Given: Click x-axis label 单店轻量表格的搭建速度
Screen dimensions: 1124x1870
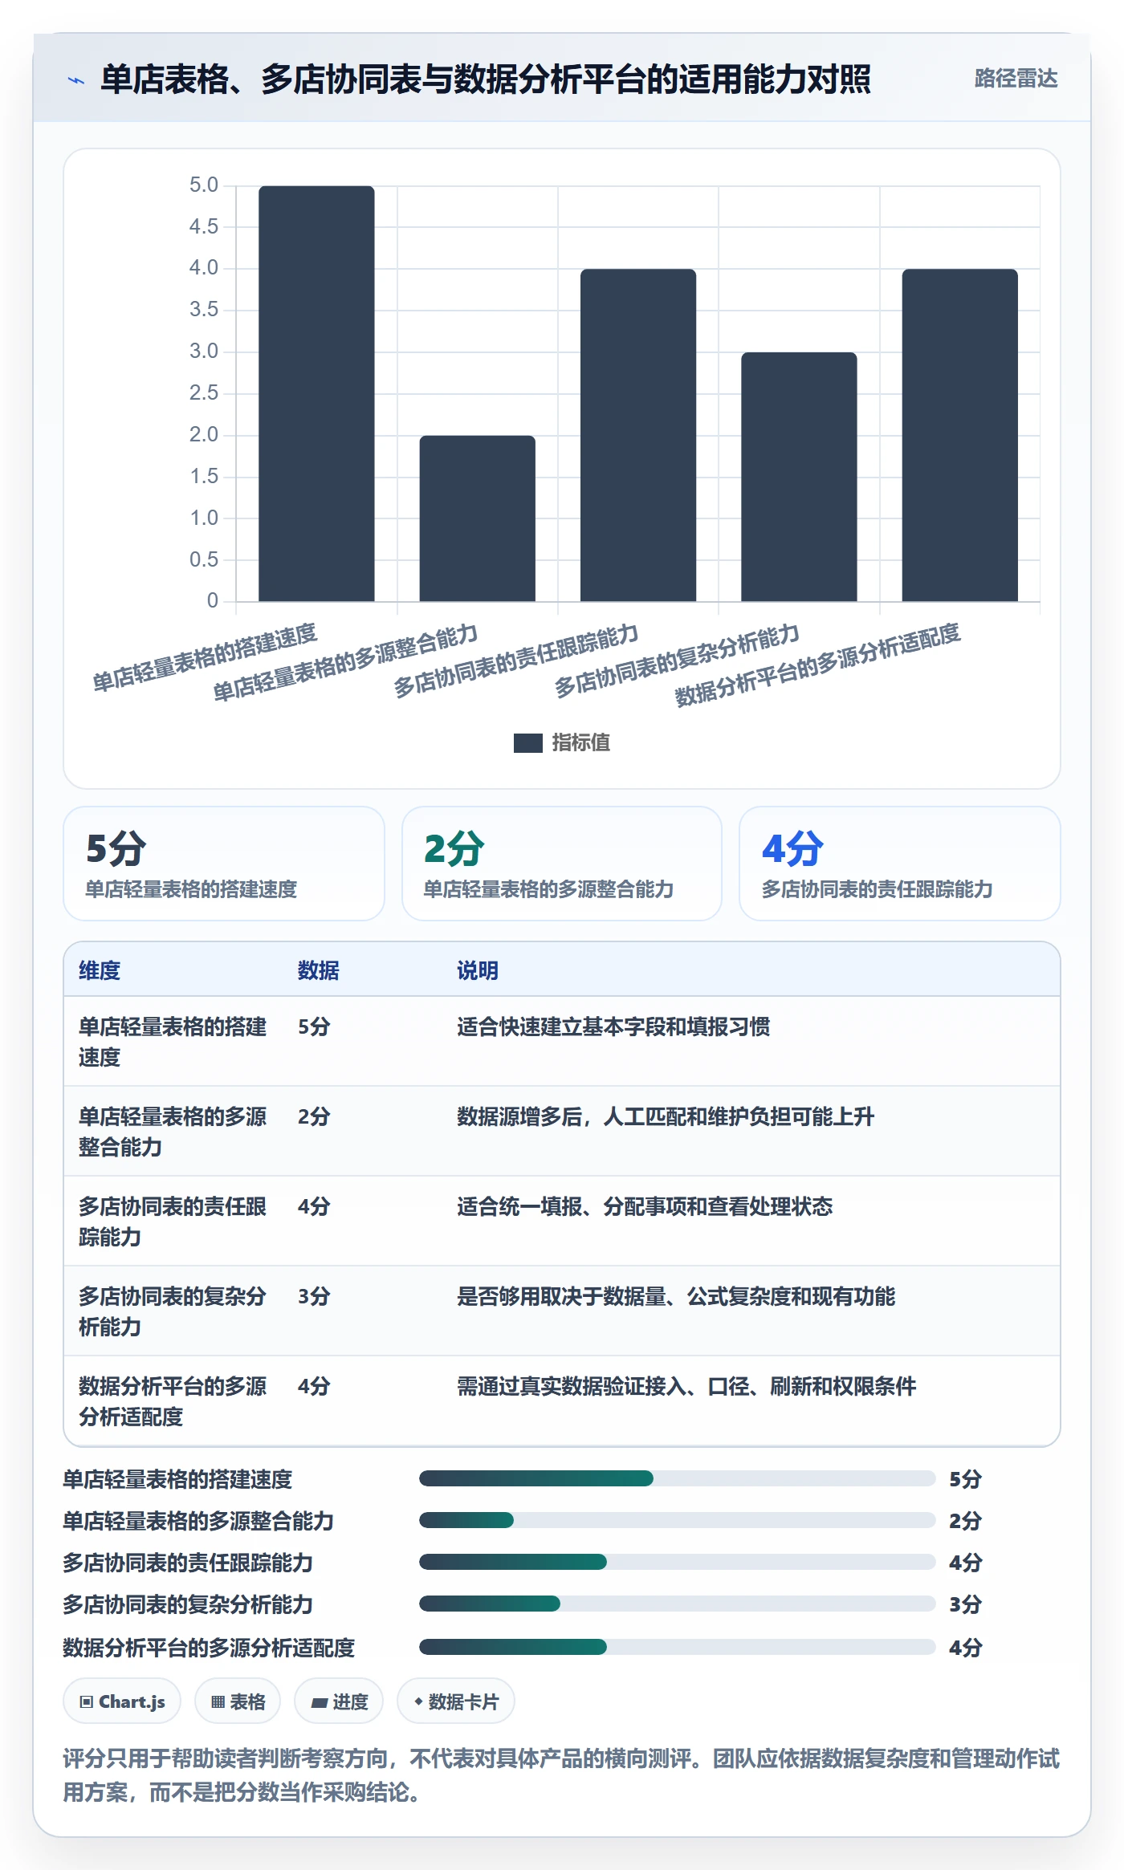Looking at the screenshot, I should click(x=205, y=657).
